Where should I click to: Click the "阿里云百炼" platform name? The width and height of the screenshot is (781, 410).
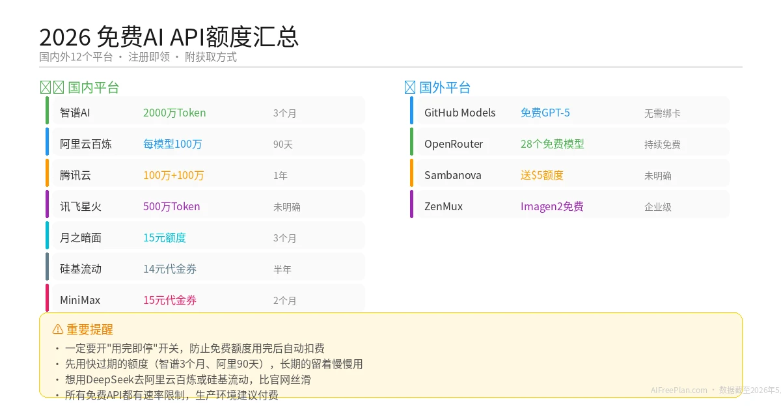(86, 144)
